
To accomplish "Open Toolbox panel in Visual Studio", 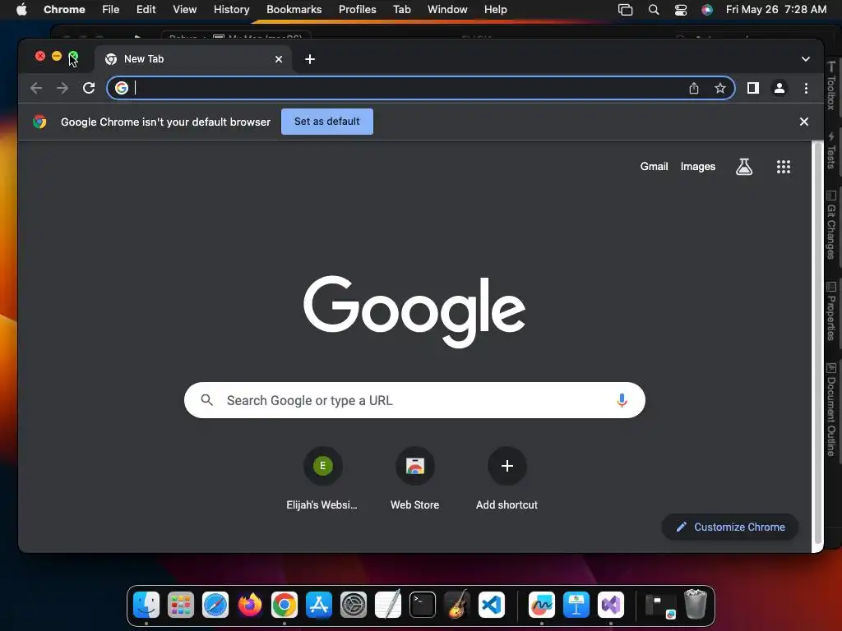I will [x=830, y=85].
